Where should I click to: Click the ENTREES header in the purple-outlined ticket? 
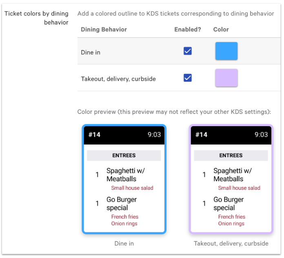pyautogui.click(x=231, y=156)
